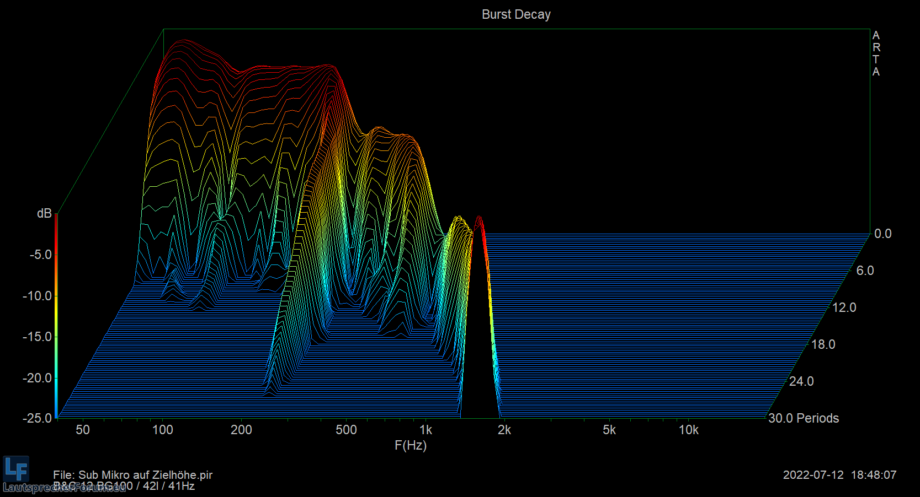Click the -5.0 dB tick label

click(41, 255)
